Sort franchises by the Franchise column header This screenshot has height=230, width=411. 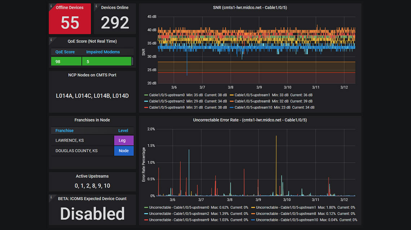click(65, 130)
